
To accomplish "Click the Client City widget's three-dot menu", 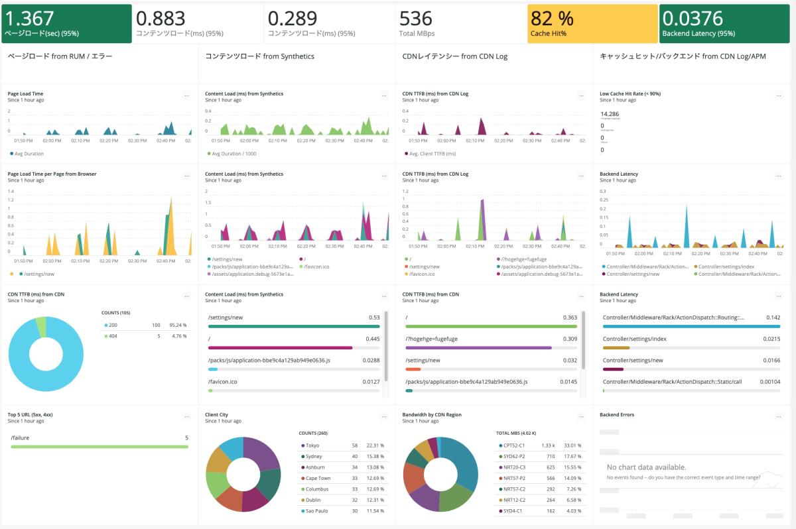I will [x=383, y=417].
